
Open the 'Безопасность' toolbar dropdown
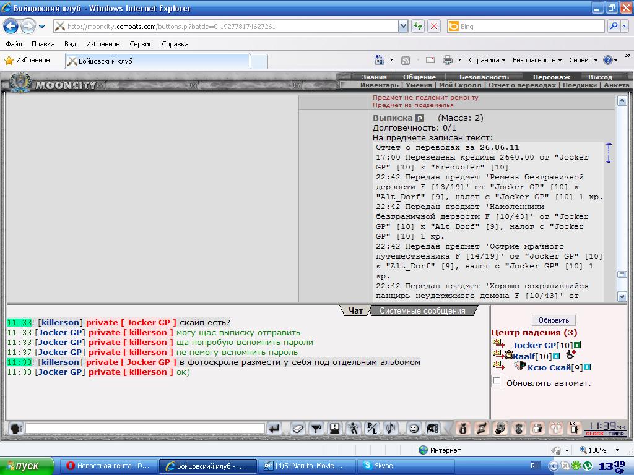tap(537, 60)
